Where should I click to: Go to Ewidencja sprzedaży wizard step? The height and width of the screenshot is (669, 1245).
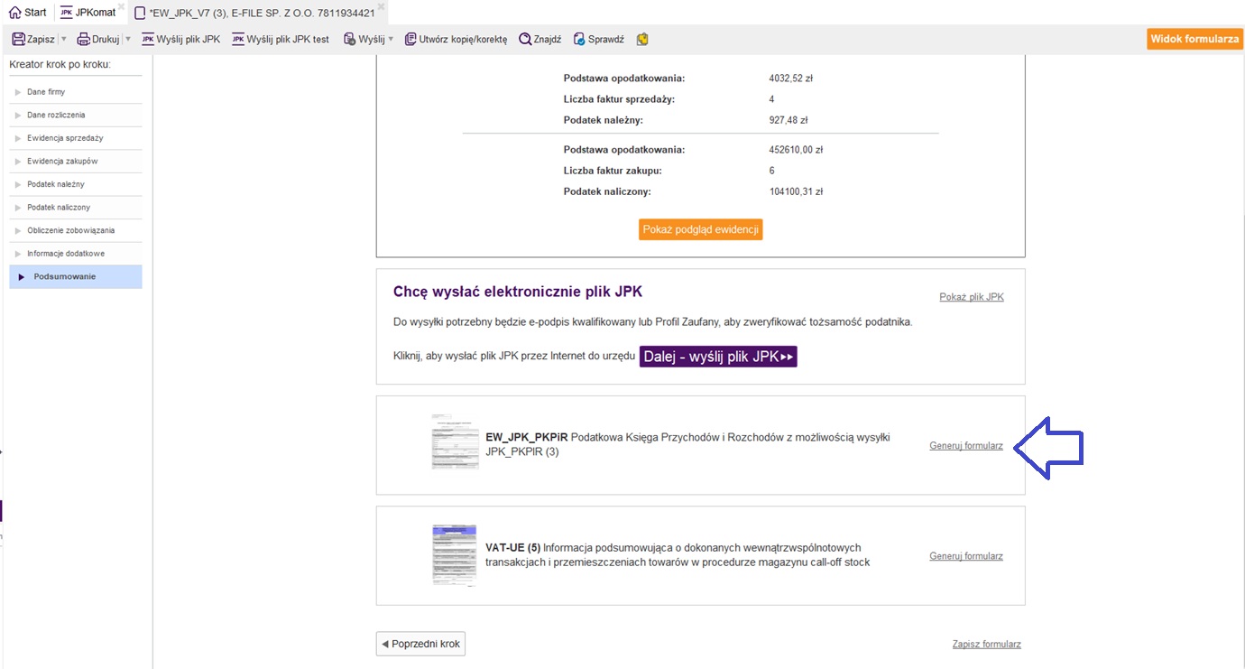pyautogui.click(x=65, y=138)
